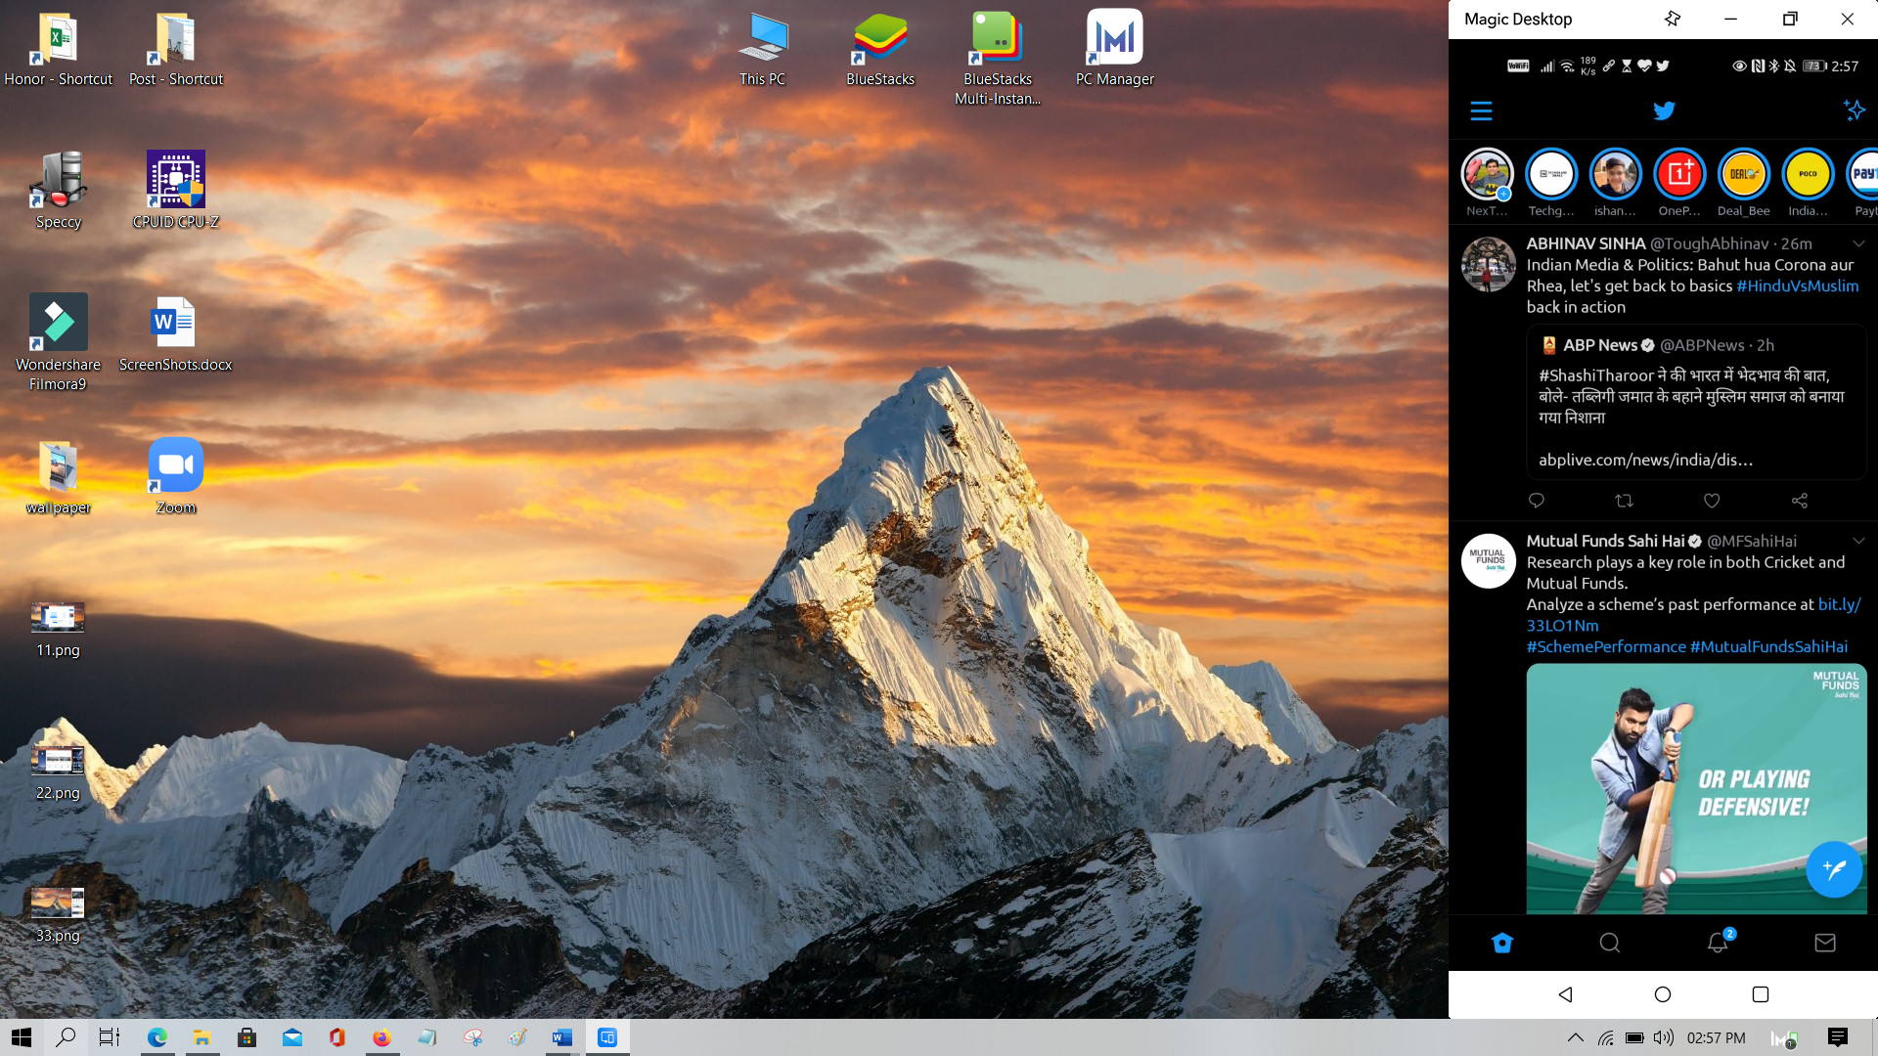
Task: Retweet the ABHINAV SINHA tweet
Action: tap(1624, 501)
